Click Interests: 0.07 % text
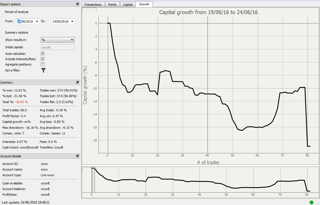The width and height of the screenshot is (320, 205). click(x=15, y=142)
